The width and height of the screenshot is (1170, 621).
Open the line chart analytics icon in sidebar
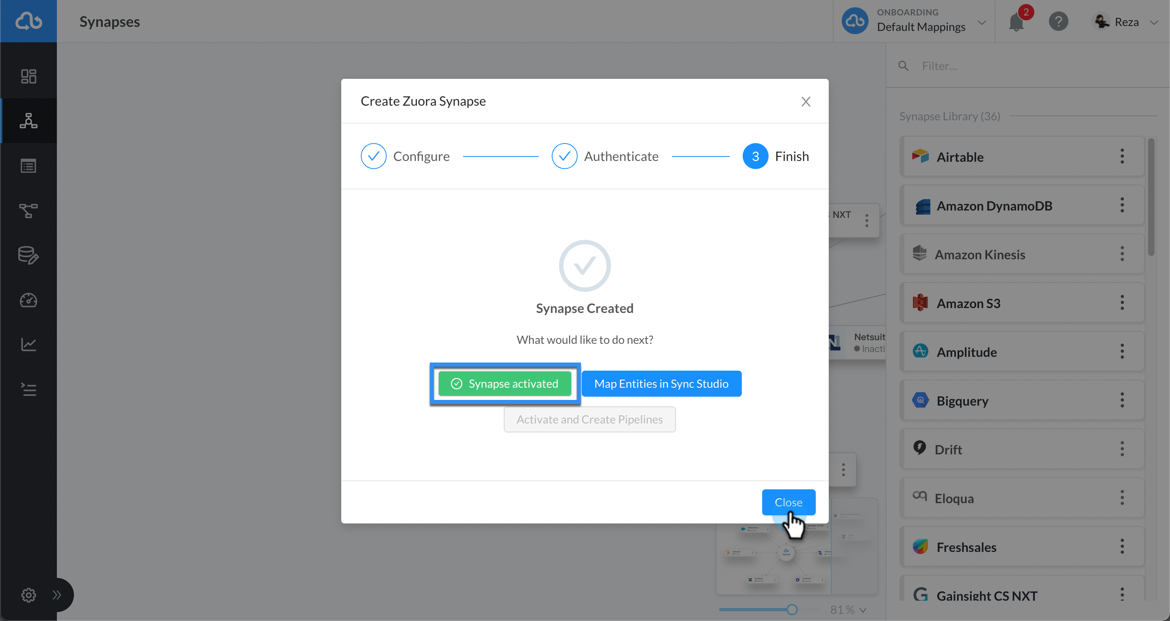click(28, 344)
